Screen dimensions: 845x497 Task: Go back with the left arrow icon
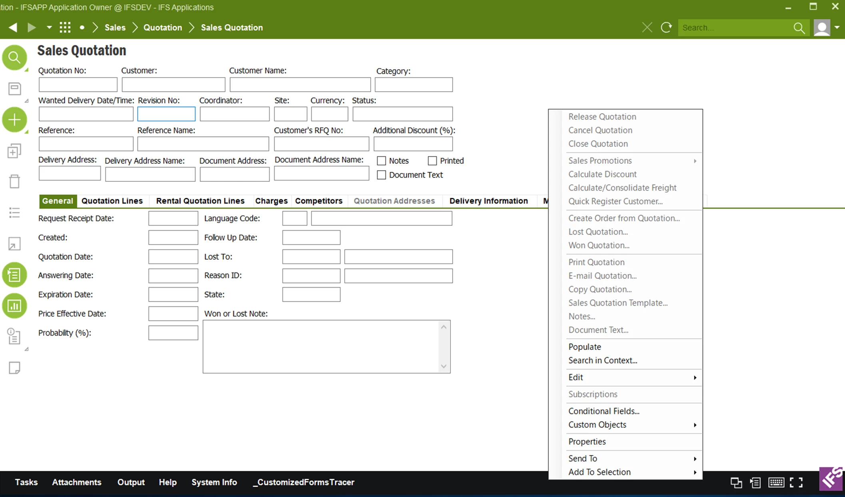pyautogui.click(x=13, y=28)
